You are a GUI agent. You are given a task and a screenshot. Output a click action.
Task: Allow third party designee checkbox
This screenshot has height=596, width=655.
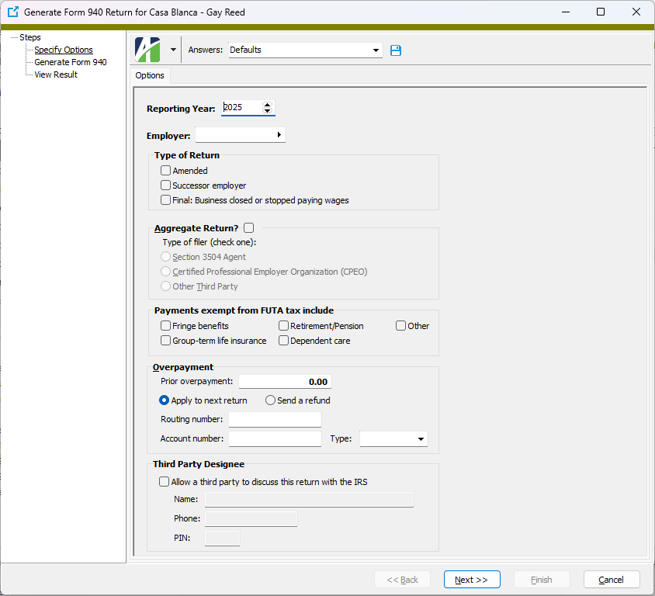164,482
